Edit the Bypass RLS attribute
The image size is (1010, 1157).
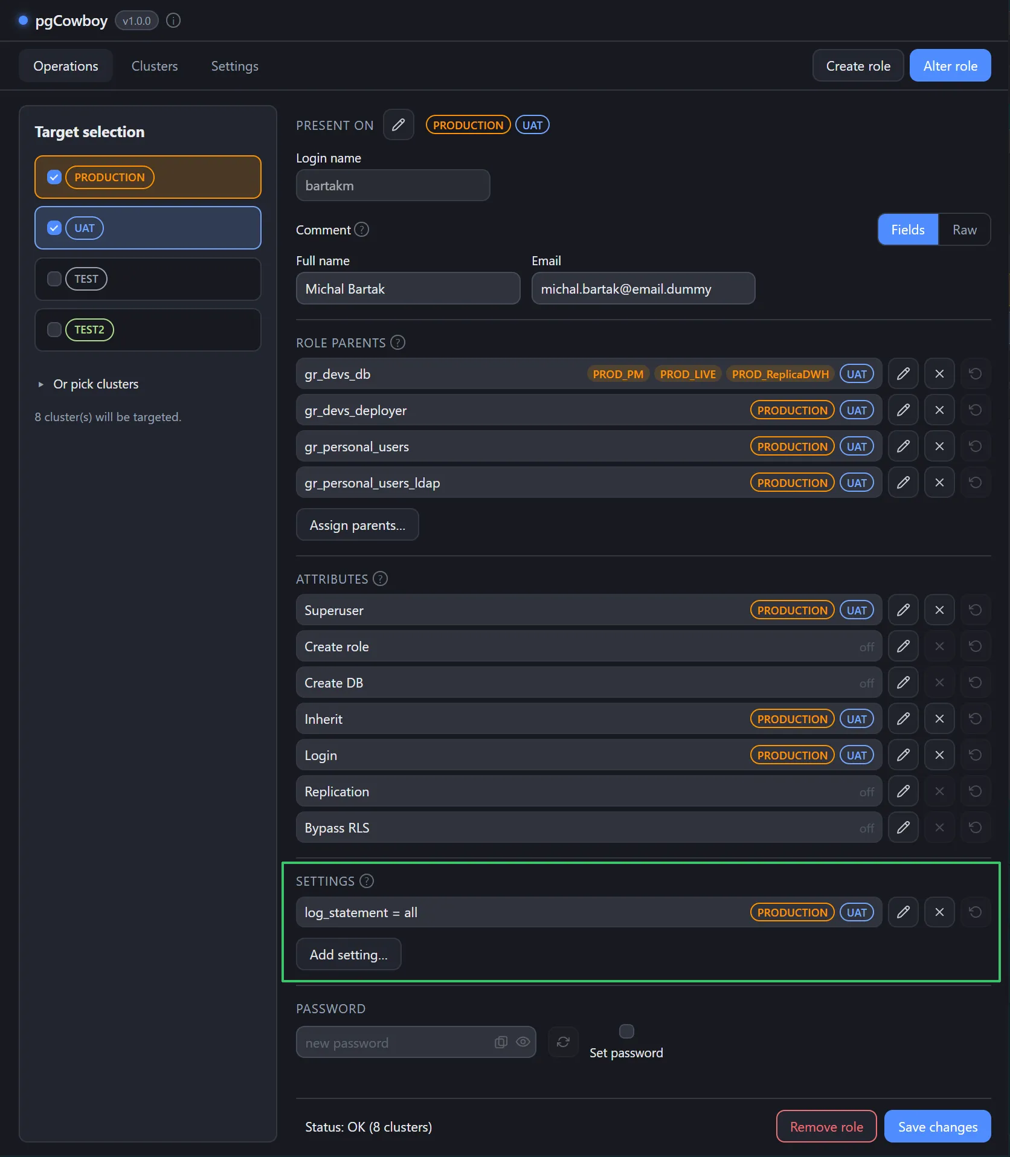pos(903,828)
